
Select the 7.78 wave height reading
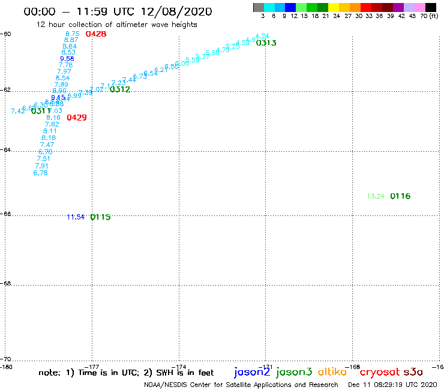click(65, 65)
